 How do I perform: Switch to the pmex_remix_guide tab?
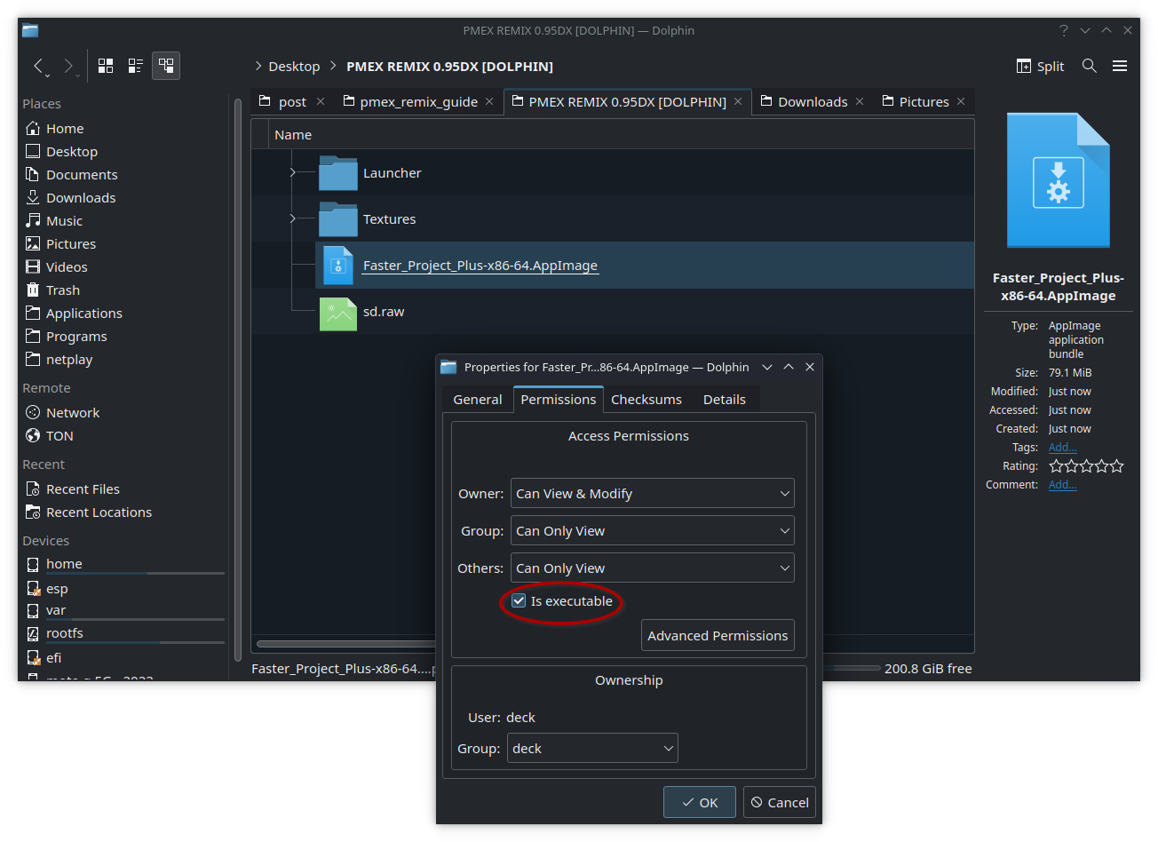coord(418,101)
